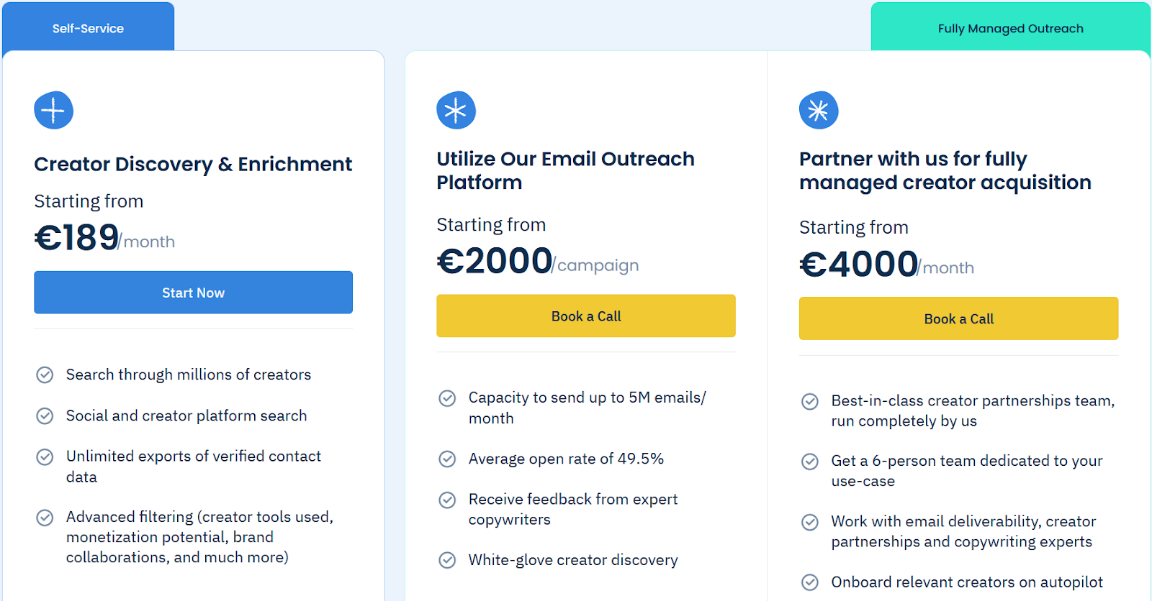Click Book a Call under €4000/month
This screenshot has width=1152, height=601.
(958, 318)
